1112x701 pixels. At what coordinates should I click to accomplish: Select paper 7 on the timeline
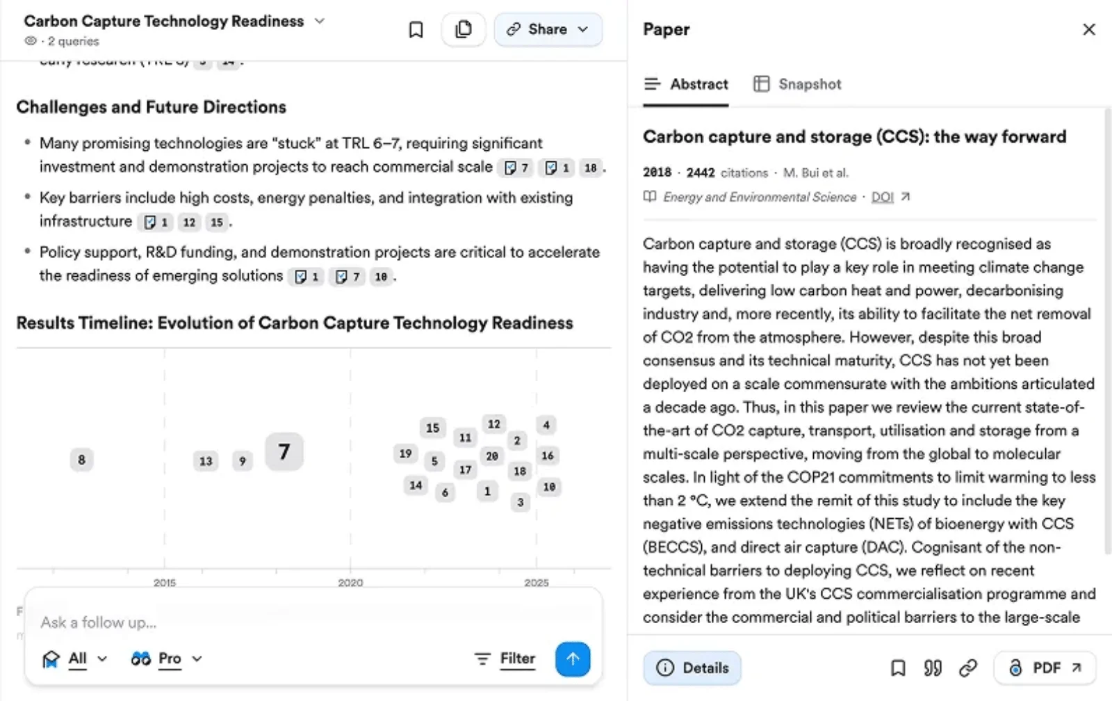pyautogui.click(x=284, y=452)
